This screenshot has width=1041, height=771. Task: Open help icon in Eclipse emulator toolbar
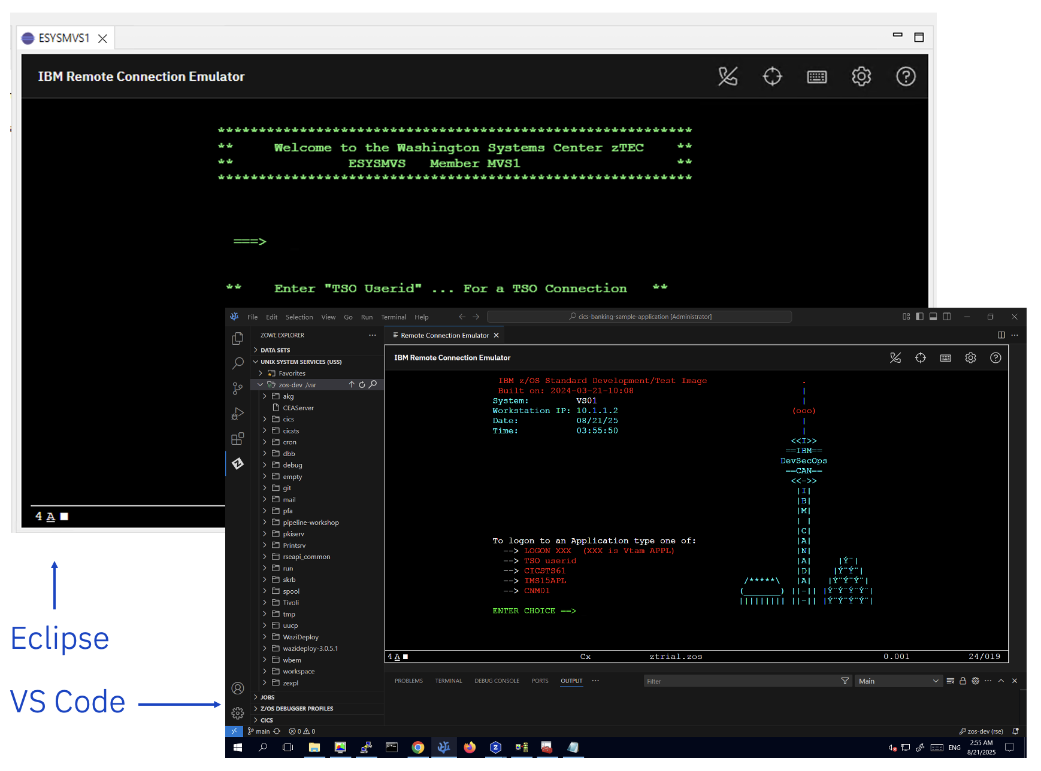point(906,77)
